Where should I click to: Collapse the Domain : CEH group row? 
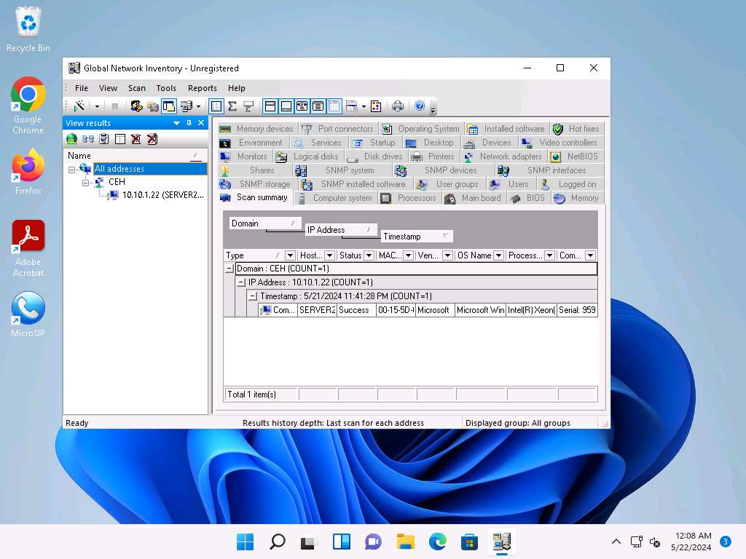pos(229,269)
